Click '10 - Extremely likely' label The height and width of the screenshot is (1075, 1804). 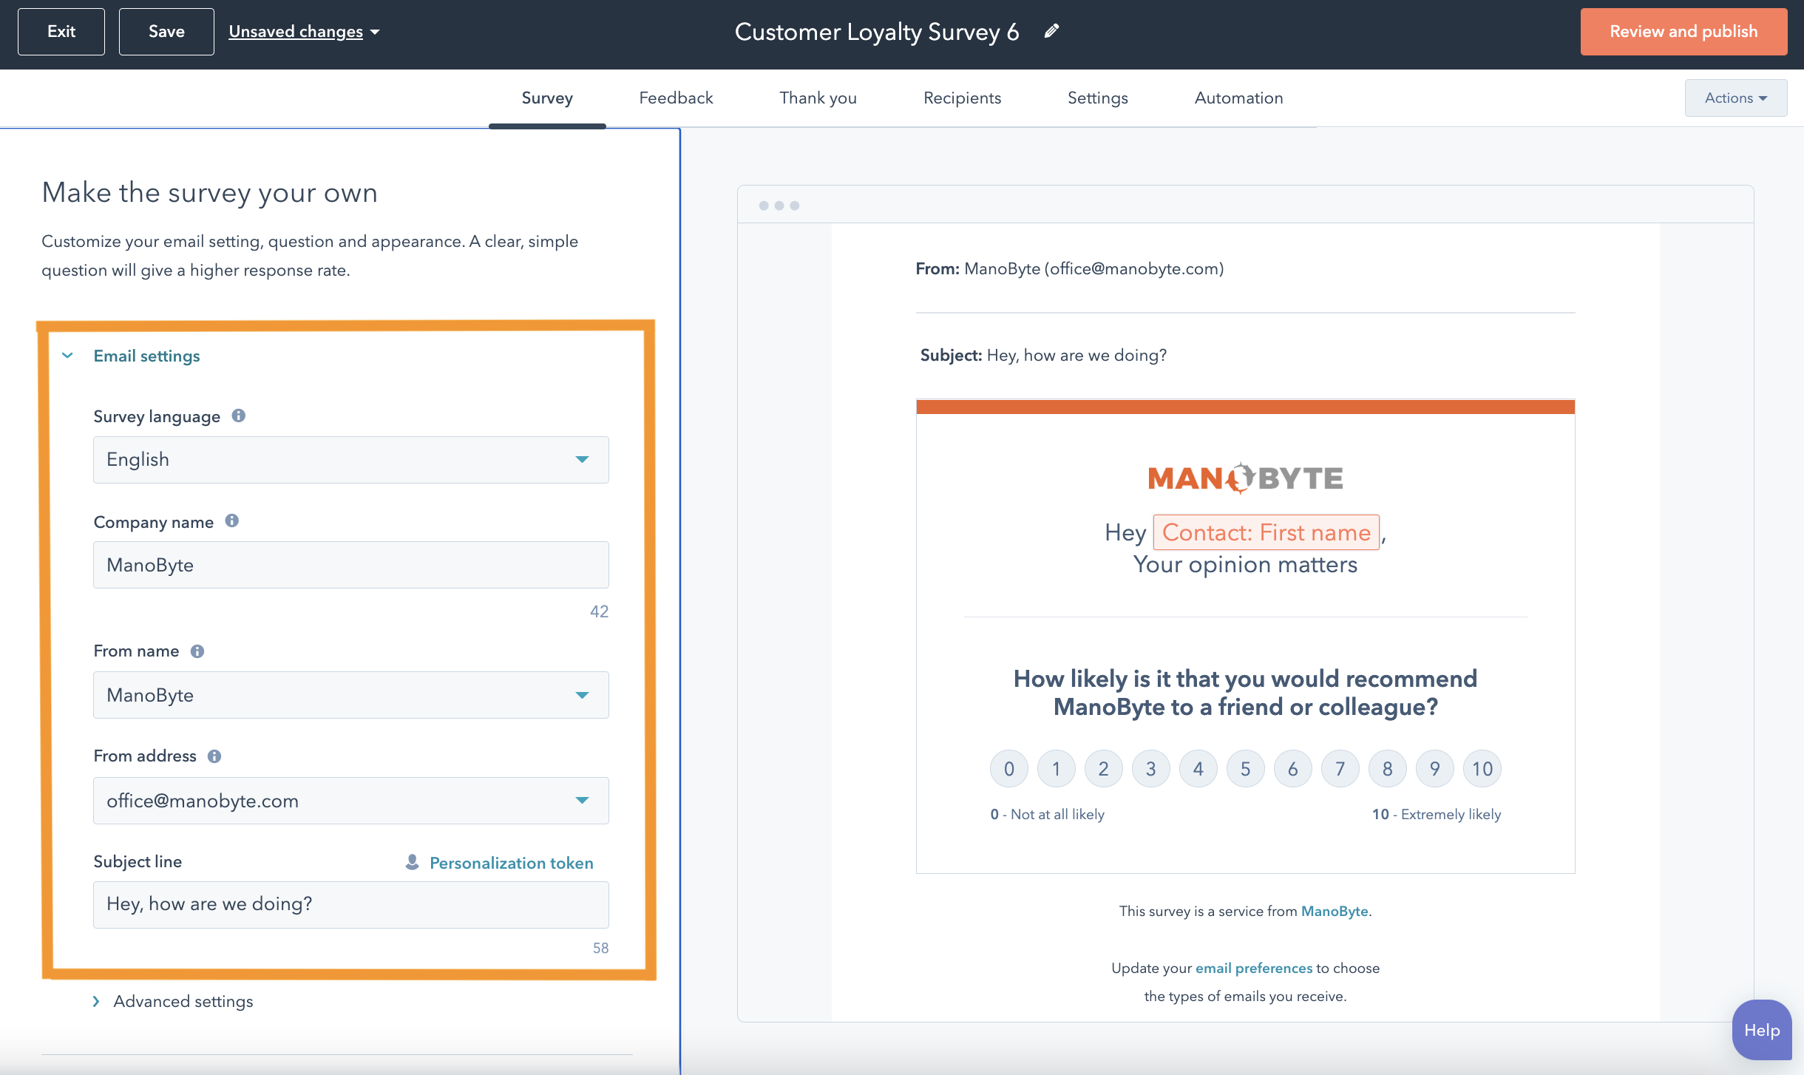point(1436,814)
